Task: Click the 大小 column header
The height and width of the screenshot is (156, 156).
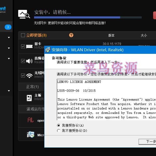Action: (144, 35)
